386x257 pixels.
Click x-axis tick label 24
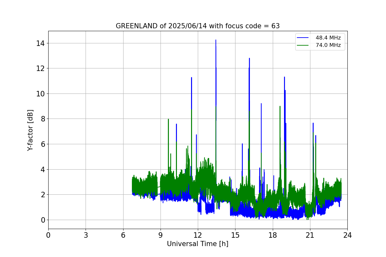click(x=347, y=235)
